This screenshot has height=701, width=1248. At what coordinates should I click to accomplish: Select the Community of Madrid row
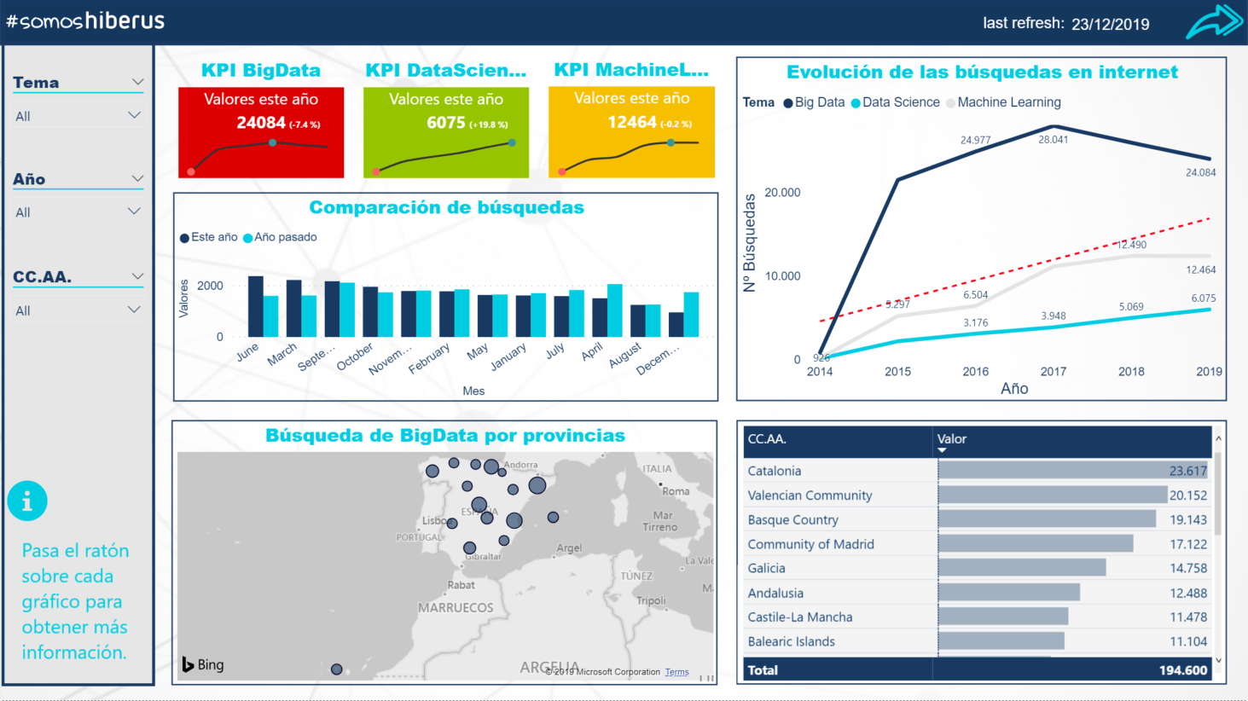click(x=978, y=544)
